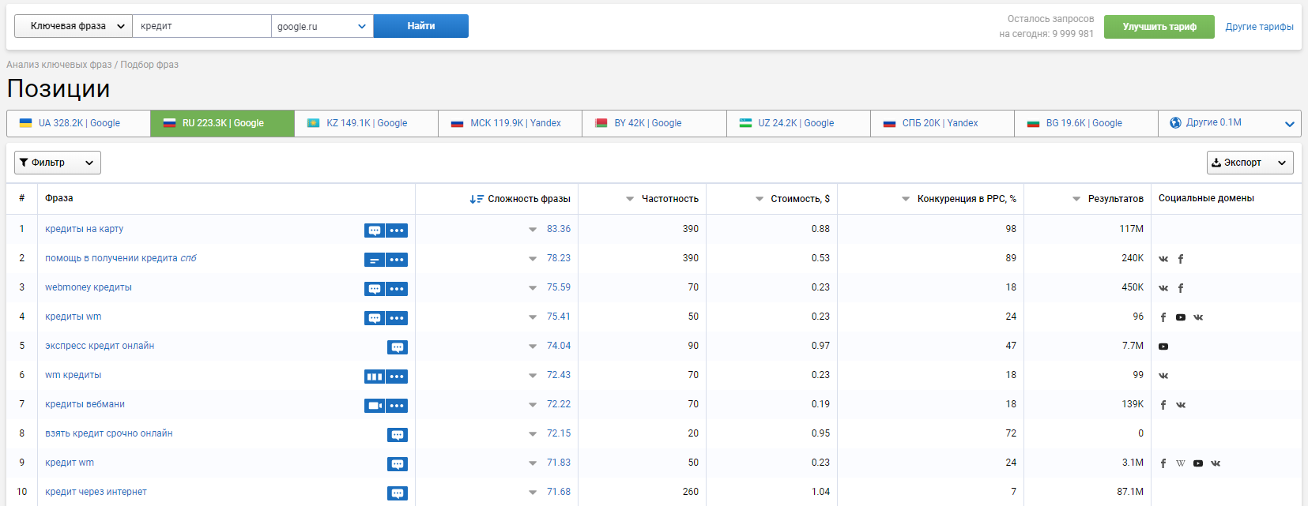The width and height of the screenshot is (1308, 506).
Task: Click the Улучшить тариф button
Action: click(x=1159, y=27)
